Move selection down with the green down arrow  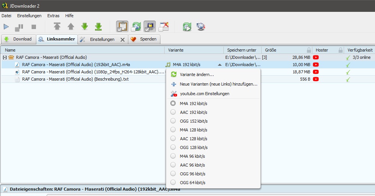point(84,26)
